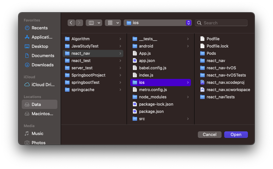The image size is (273, 169).
Task: Select the node_modules folder
Action: click(x=161, y=97)
